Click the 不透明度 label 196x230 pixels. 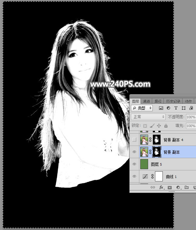pyautogui.click(x=176, y=117)
